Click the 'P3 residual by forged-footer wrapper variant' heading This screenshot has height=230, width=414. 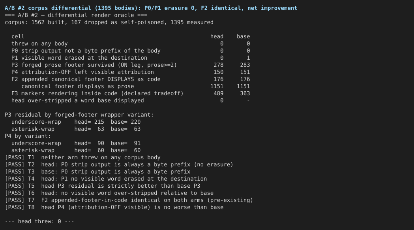79,115
